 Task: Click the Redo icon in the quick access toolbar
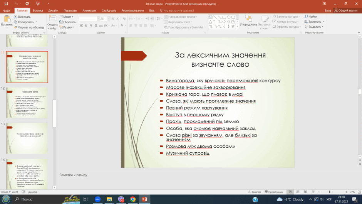27,4
